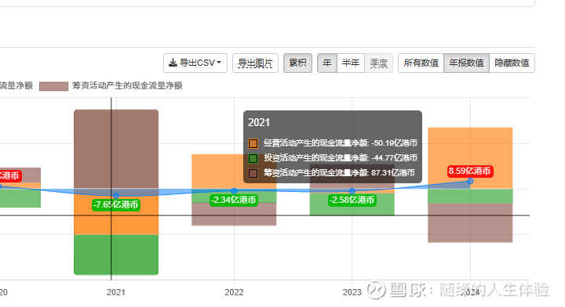Viewport: 565px width, 307px height.
Task: Open the 导出CSV dropdown caret
Action: pyautogui.click(x=219, y=63)
